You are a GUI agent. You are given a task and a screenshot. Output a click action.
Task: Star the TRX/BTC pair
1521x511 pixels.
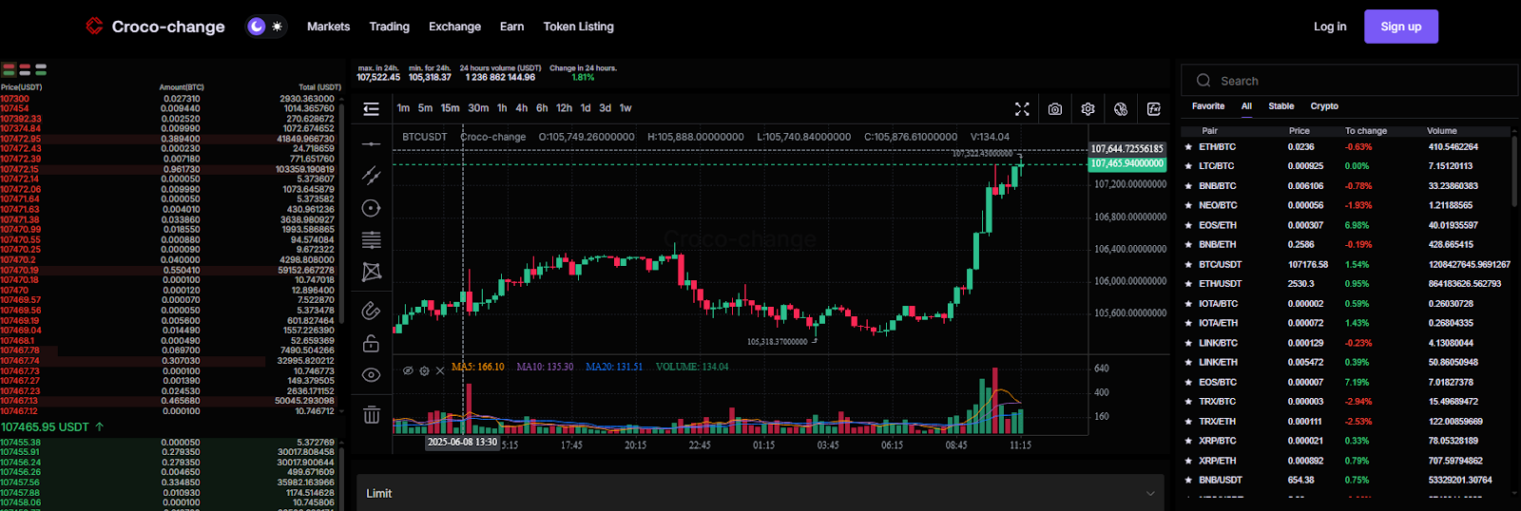1188,402
